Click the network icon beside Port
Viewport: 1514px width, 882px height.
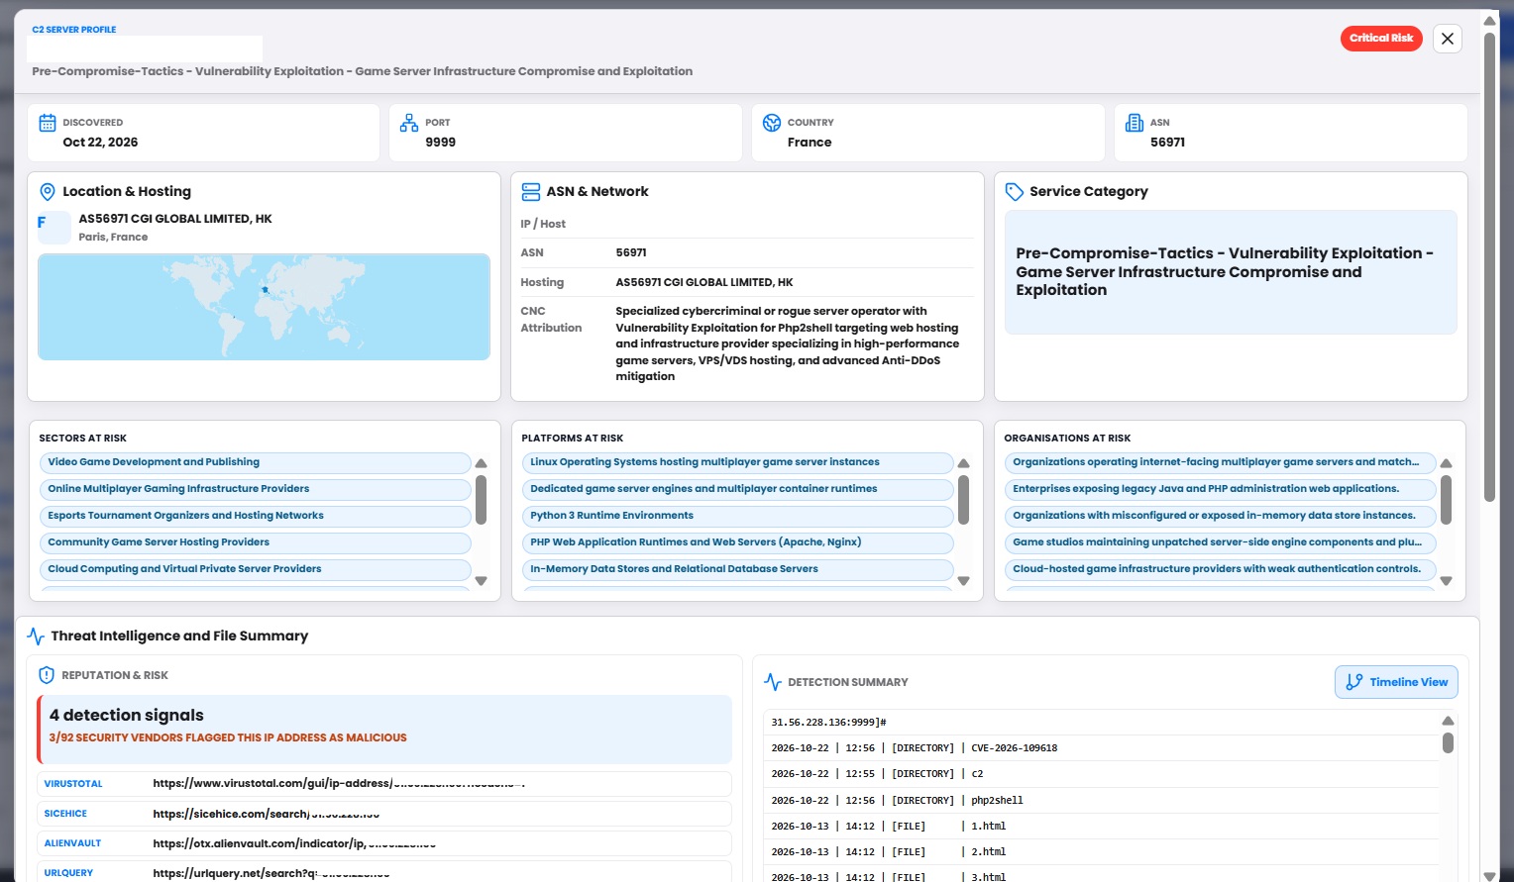coord(409,123)
